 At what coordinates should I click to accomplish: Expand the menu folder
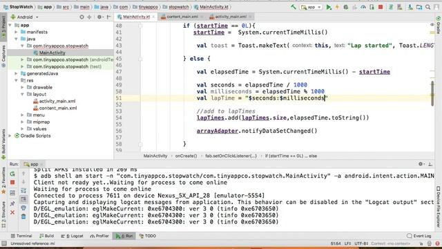(23, 115)
